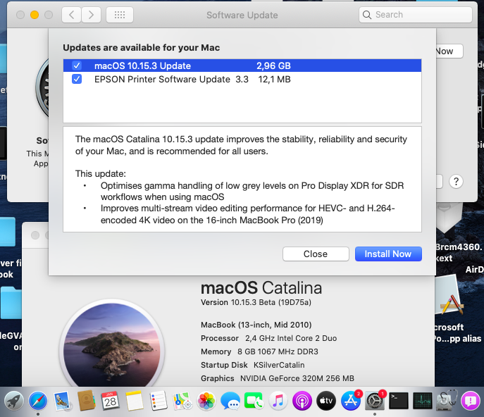Open Activity Monitor from the dock
484x417 pixels.
(x=423, y=401)
